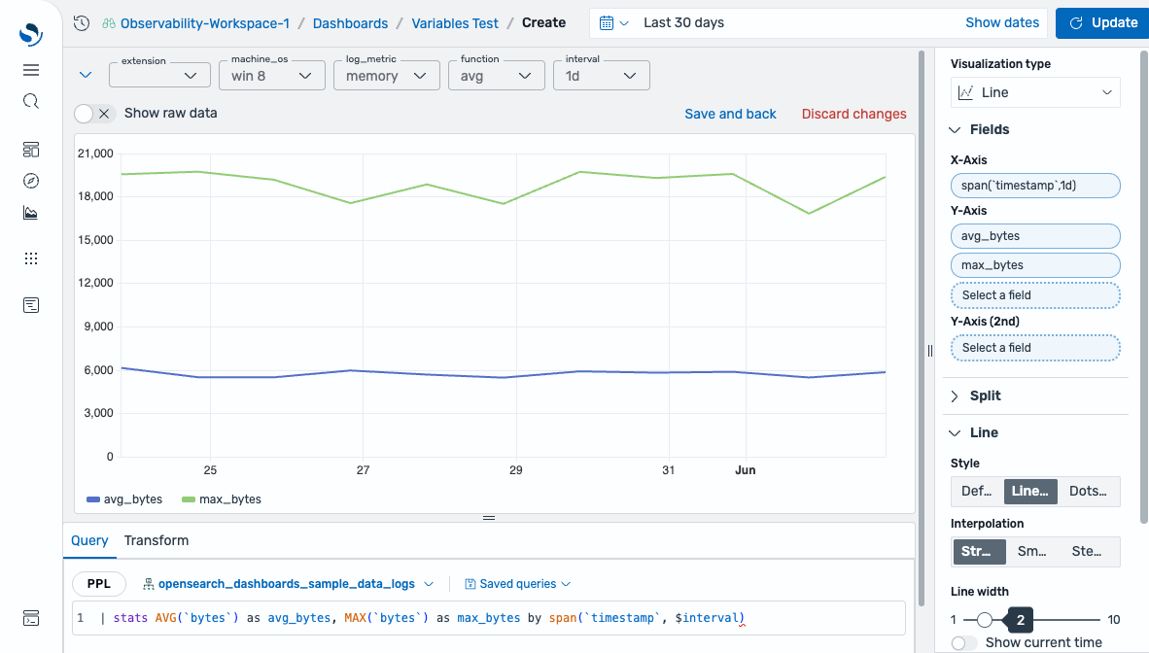Open the dev tools console icon
This screenshot has width=1149, height=653.
tap(31, 618)
